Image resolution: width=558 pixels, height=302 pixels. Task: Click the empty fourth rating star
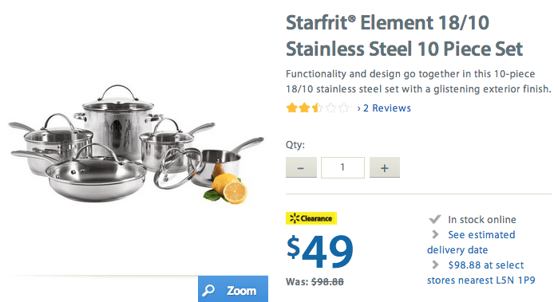pyautogui.click(x=330, y=108)
